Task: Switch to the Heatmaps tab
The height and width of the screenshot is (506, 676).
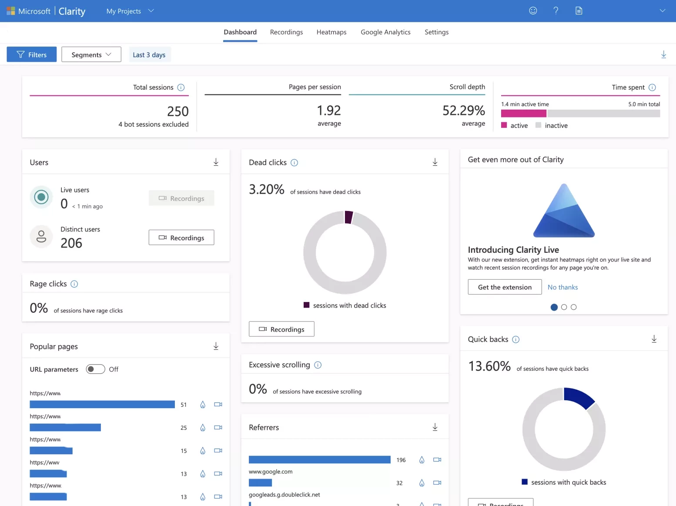Action: (331, 32)
